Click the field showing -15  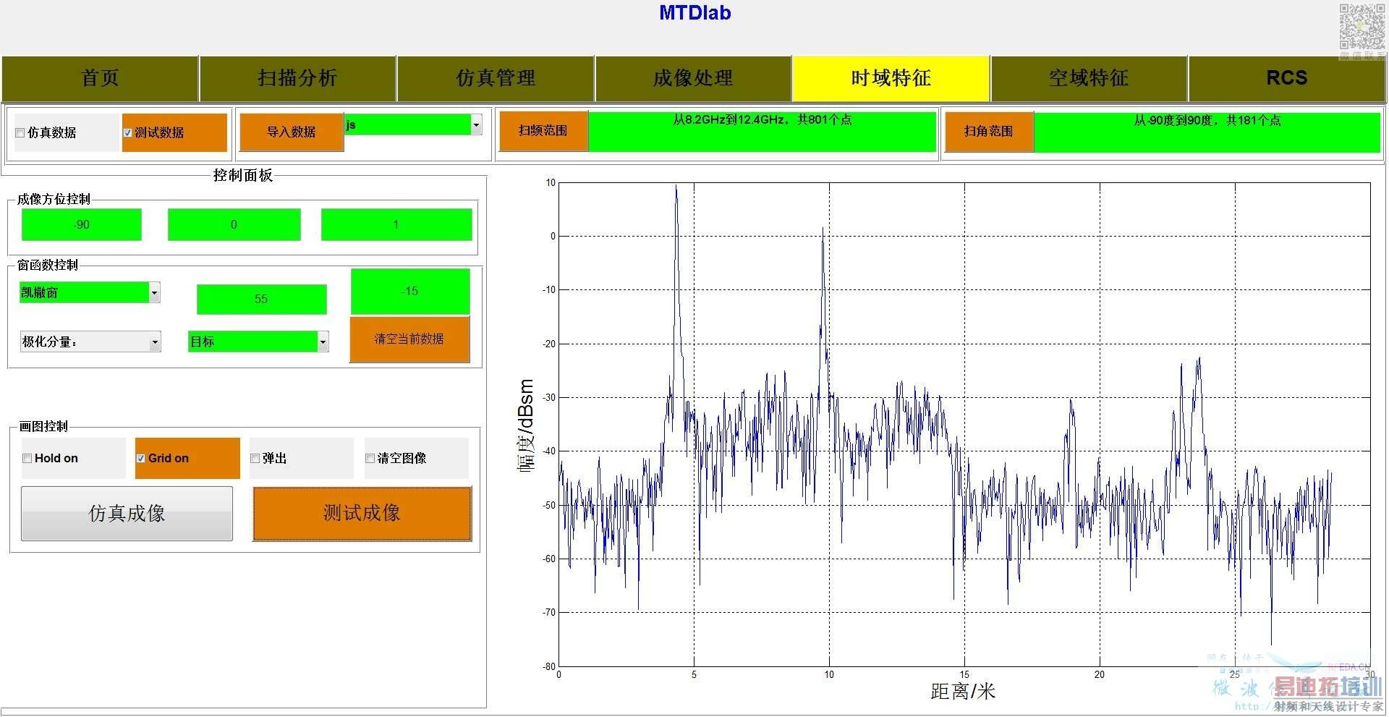click(x=410, y=292)
